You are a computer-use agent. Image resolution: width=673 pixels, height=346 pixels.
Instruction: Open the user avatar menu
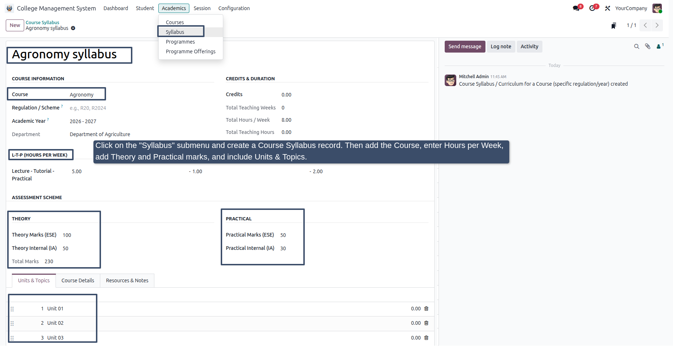[x=657, y=8]
